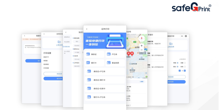Go back from the 知识文库 screen

[x=66, y=32]
